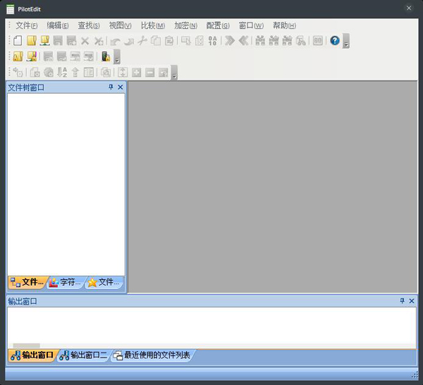
Task: Open encrypted file folder icon in second toolbar
Action: click(x=18, y=56)
